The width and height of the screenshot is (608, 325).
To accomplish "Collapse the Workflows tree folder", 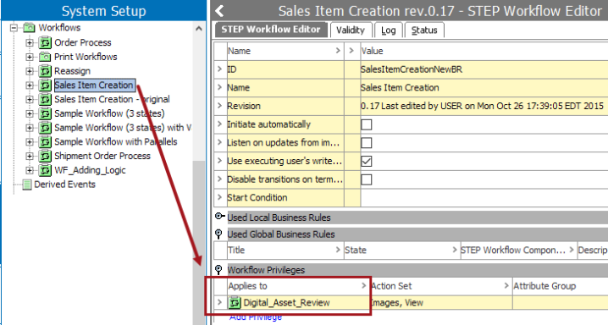I will point(14,28).
